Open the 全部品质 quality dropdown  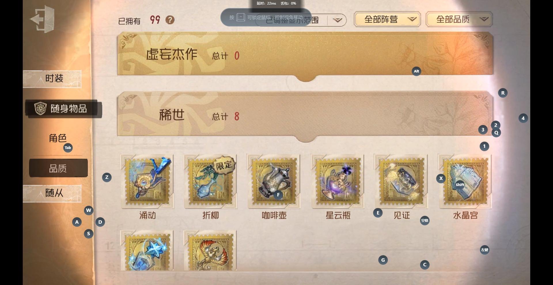click(459, 20)
